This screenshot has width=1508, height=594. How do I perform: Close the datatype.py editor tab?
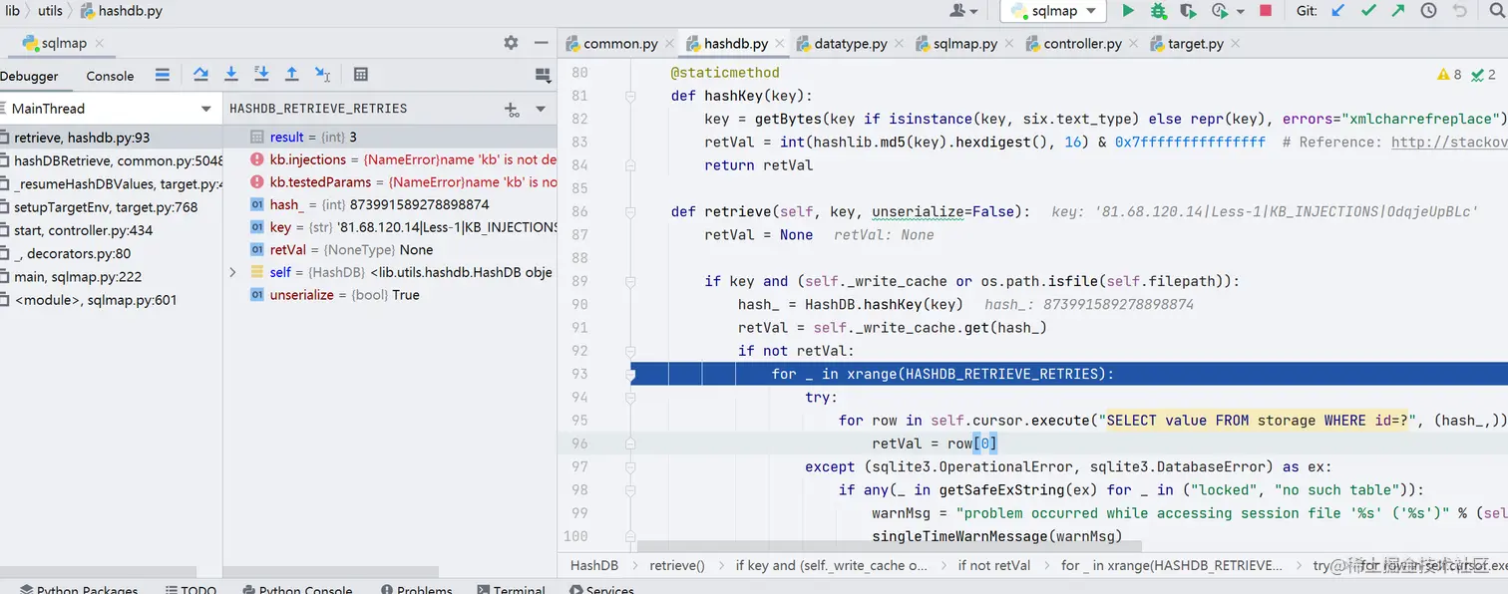[900, 44]
